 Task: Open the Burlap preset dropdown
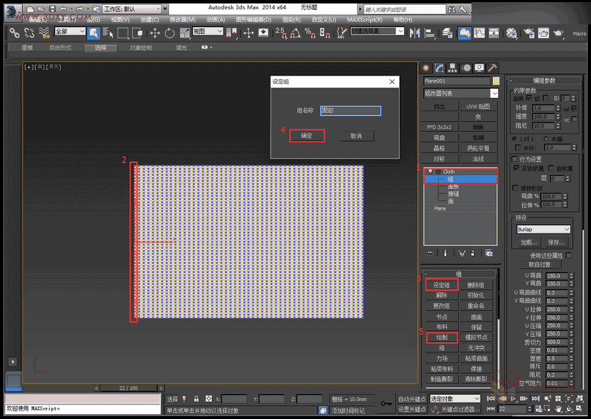pos(542,229)
